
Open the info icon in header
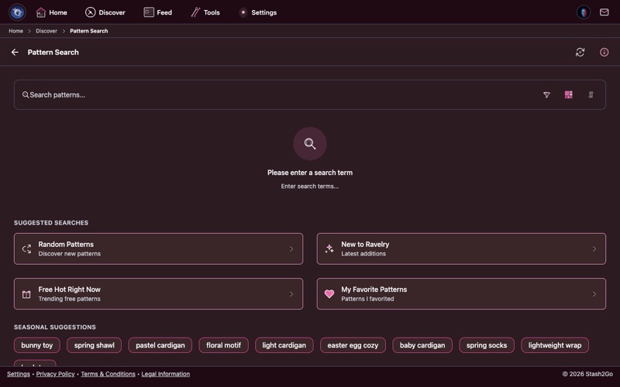604,52
